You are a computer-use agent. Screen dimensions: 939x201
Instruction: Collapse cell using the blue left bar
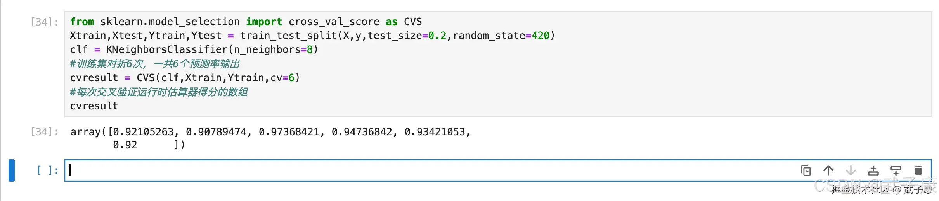point(12,170)
